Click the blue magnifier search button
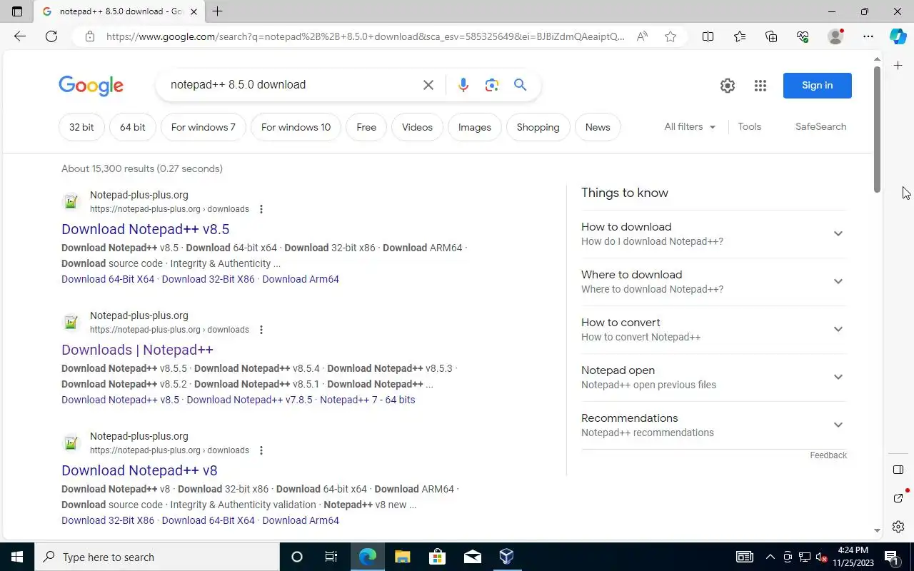The image size is (914, 571). point(521,85)
